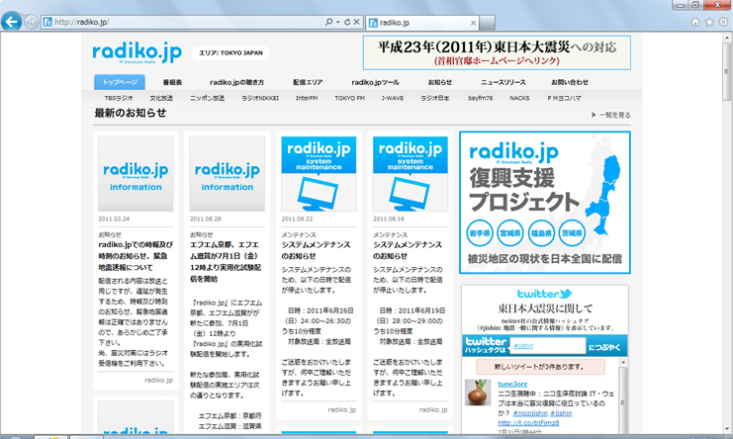Open the Tools gear icon

coord(723,22)
